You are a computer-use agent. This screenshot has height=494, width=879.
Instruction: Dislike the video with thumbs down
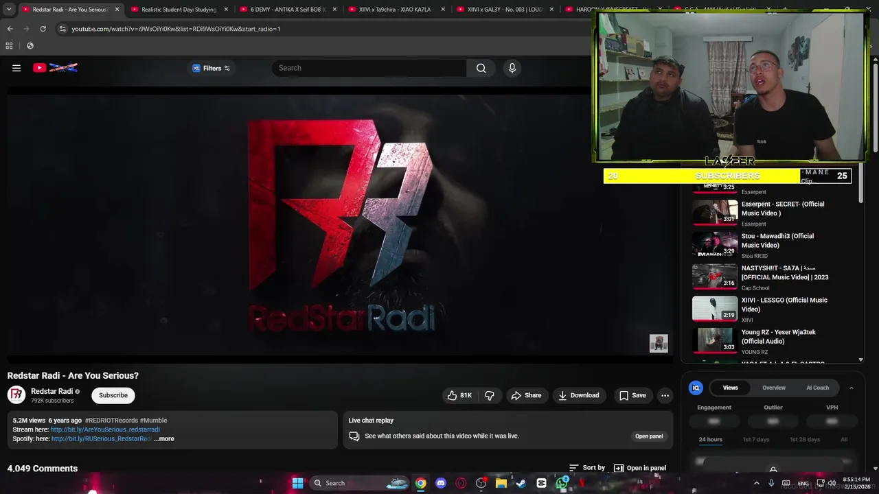click(x=490, y=395)
